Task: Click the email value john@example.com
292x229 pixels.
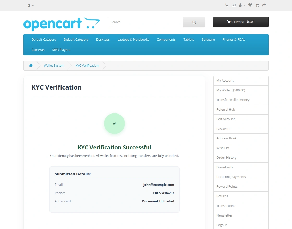Action: 159,185
